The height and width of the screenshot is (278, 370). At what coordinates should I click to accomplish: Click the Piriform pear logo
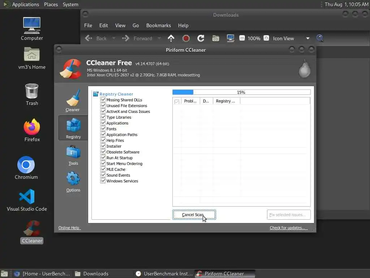click(x=305, y=69)
